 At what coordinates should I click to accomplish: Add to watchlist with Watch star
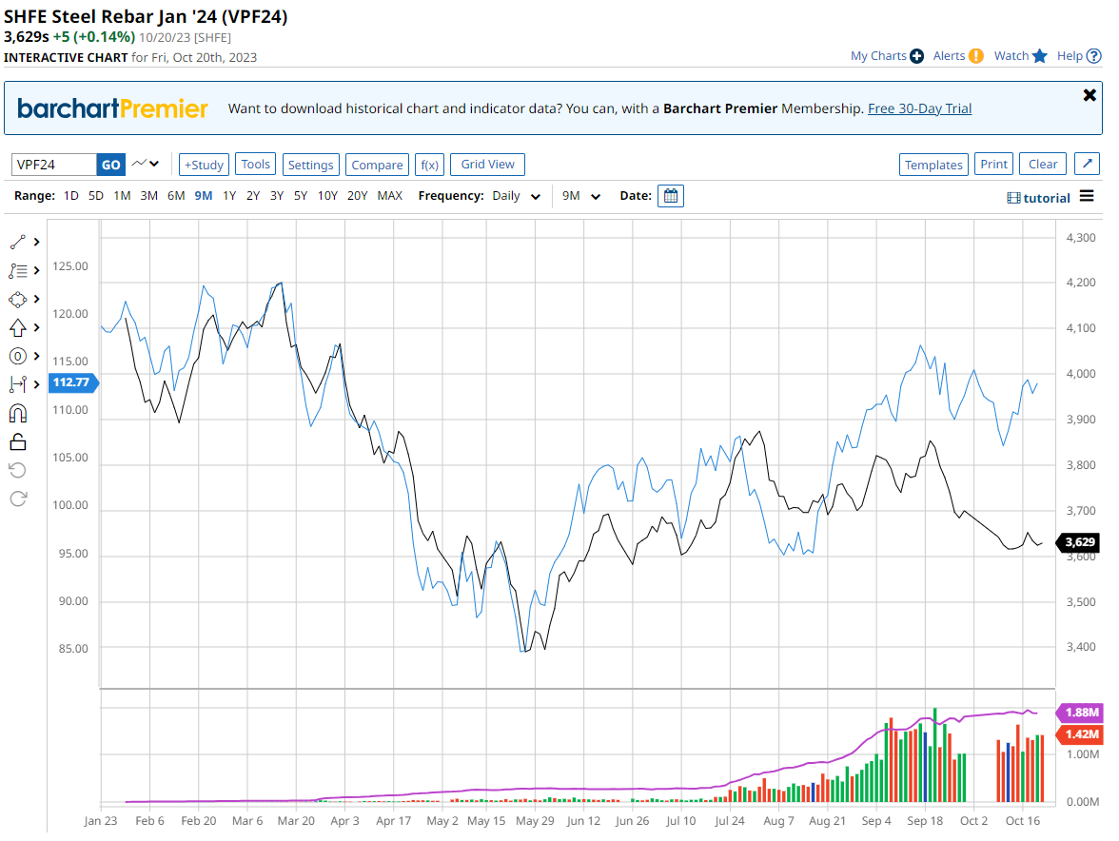[1020, 56]
